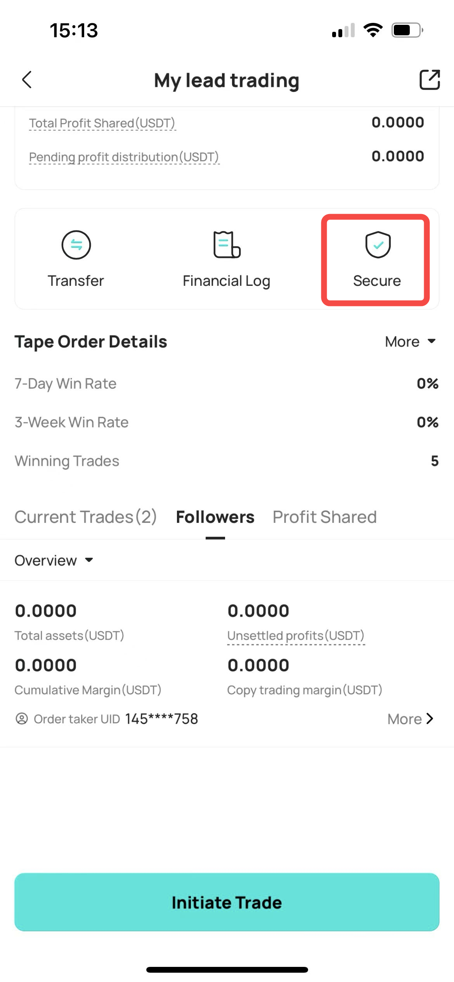The width and height of the screenshot is (454, 982).
Task: Switch to Current Trades(2) tab
Action: pyautogui.click(x=85, y=517)
